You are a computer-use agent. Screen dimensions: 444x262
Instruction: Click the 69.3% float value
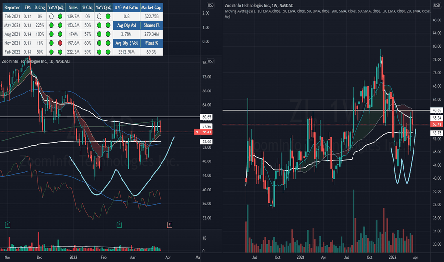(x=151, y=52)
